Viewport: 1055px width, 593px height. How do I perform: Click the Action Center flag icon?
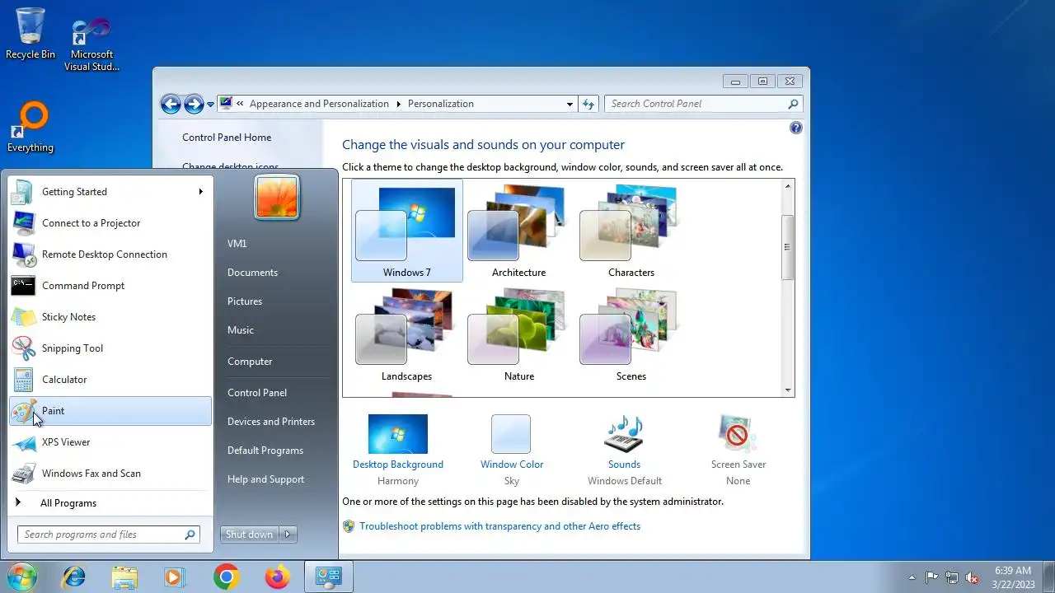tap(931, 577)
